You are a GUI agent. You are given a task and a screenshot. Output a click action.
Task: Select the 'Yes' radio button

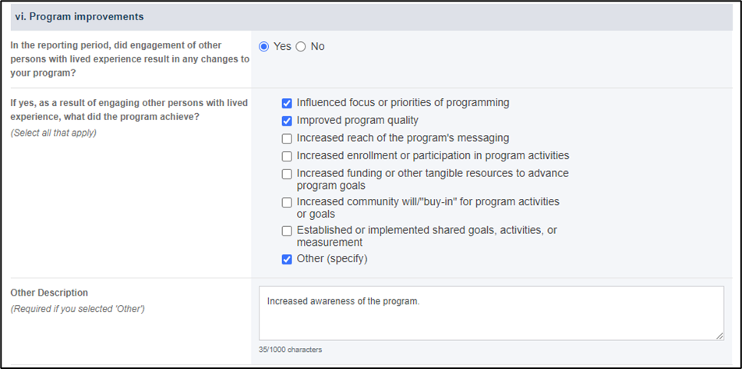264,47
